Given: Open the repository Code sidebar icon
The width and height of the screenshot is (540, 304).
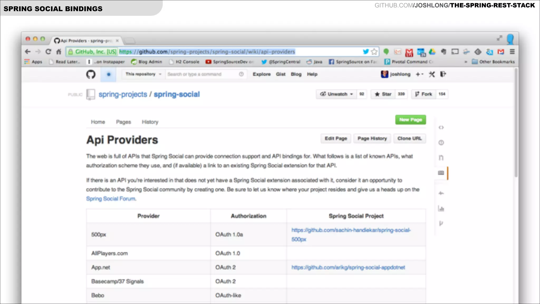Looking at the screenshot, I should click(441, 128).
